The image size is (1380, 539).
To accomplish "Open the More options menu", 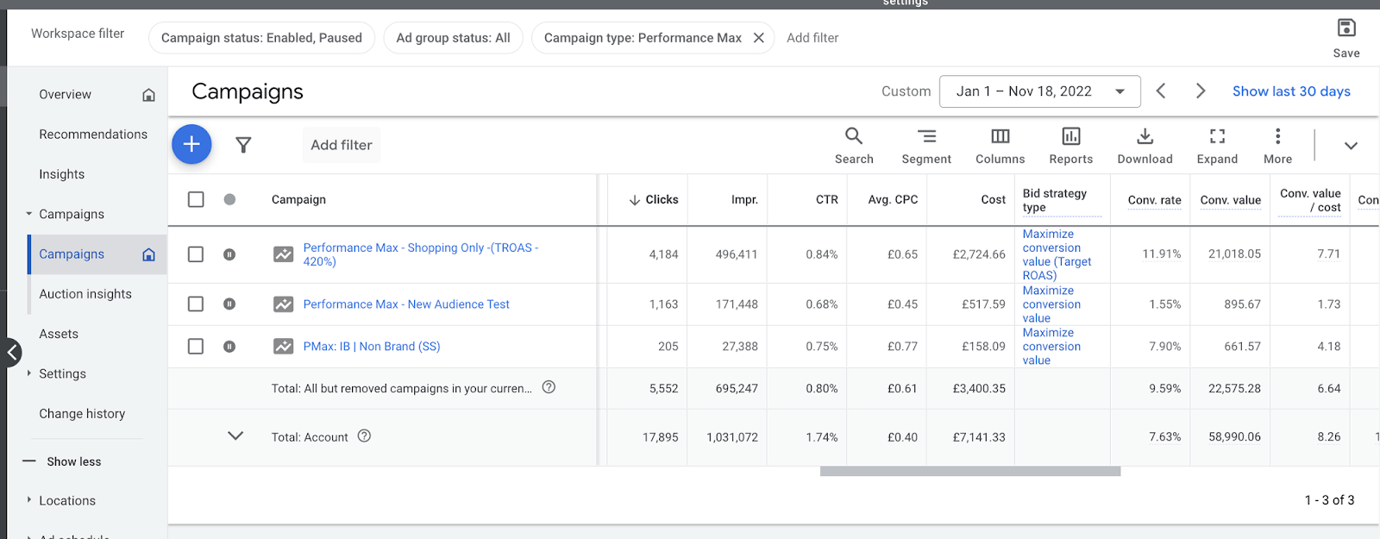I will pos(1277,146).
